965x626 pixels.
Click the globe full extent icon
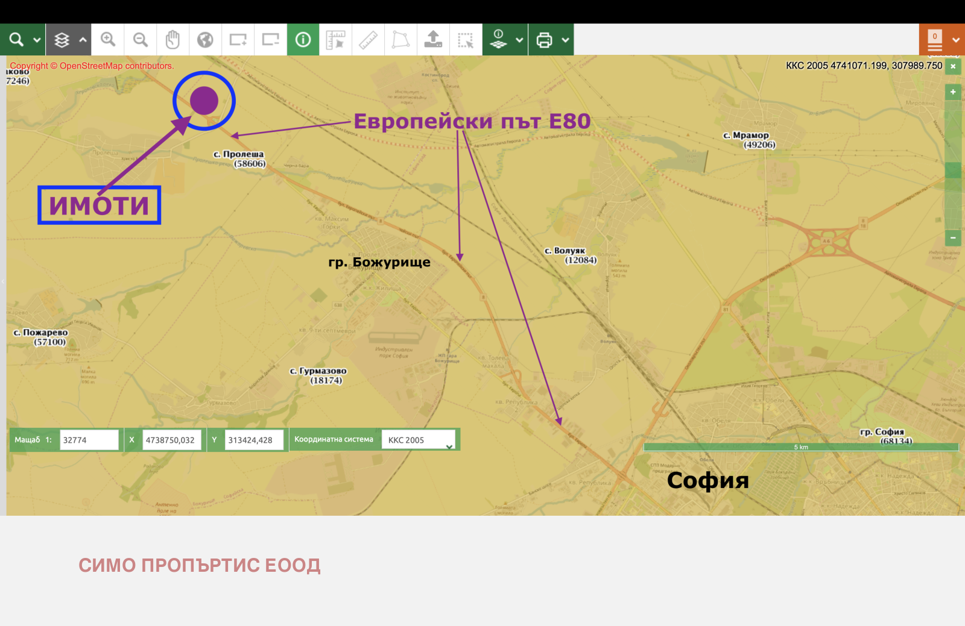(206, 40)
